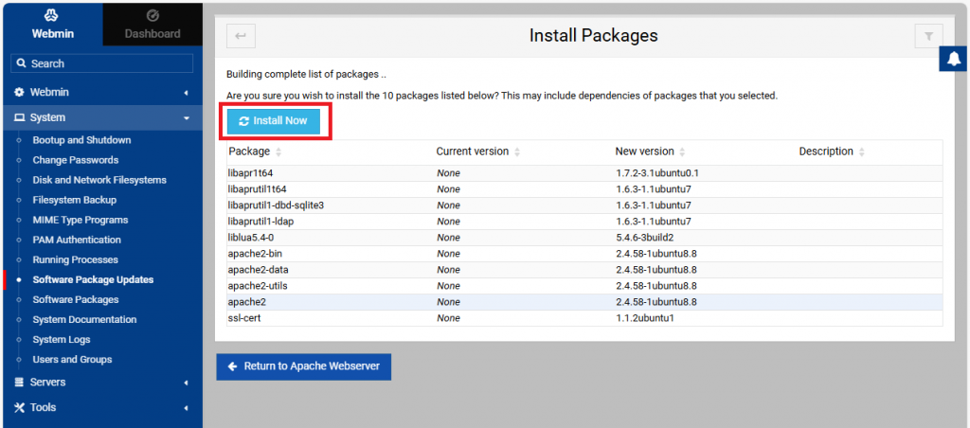Click the Tools wrench icon
This screenshot has height=428, width=970.
(x=19, y=408)
